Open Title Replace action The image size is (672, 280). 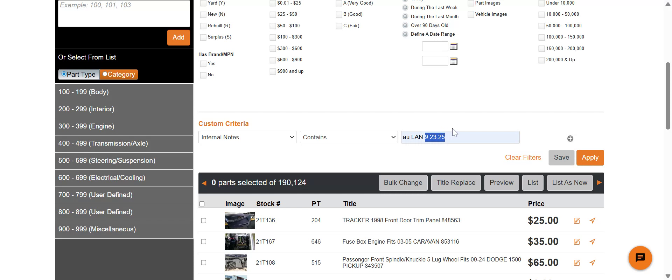(x=456, y=183)
